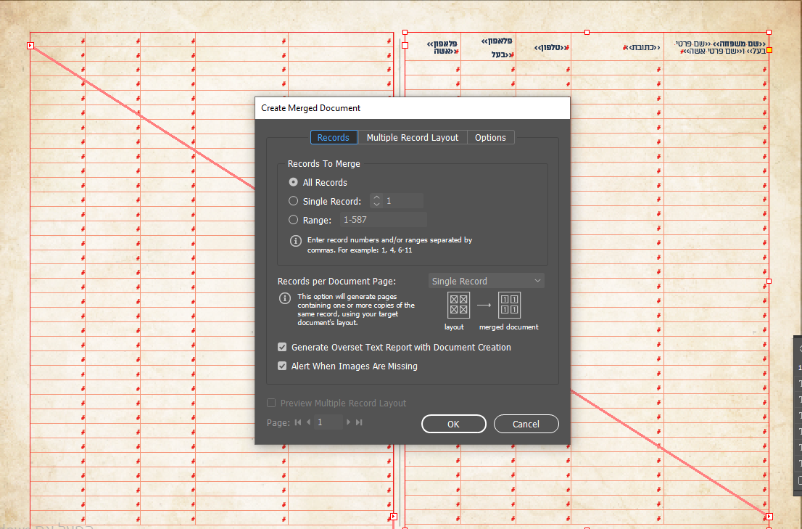Click the top center frame handle on right page

point(587,32)
